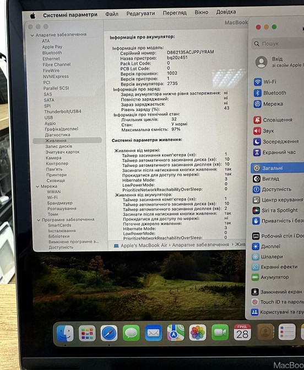Collapse Програмне забезпечення tree section
The height and width of the screenshot is (370, 304).
point(39,220)
